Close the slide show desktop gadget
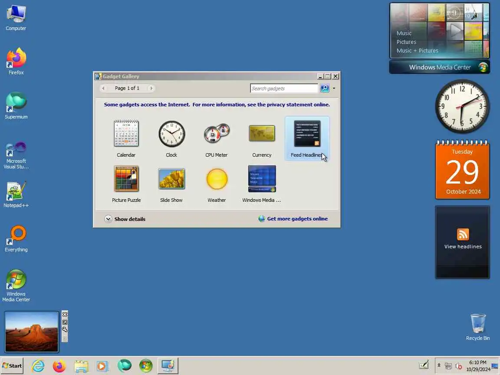The height and width of the screenshot is (375, 500). pos(65,314)
